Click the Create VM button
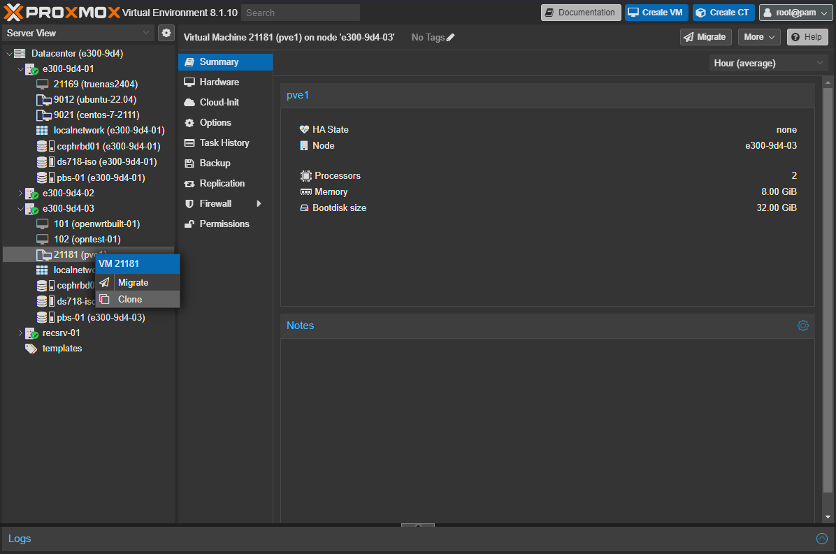Viewport: 836px width, 554px height. point(656,13)
